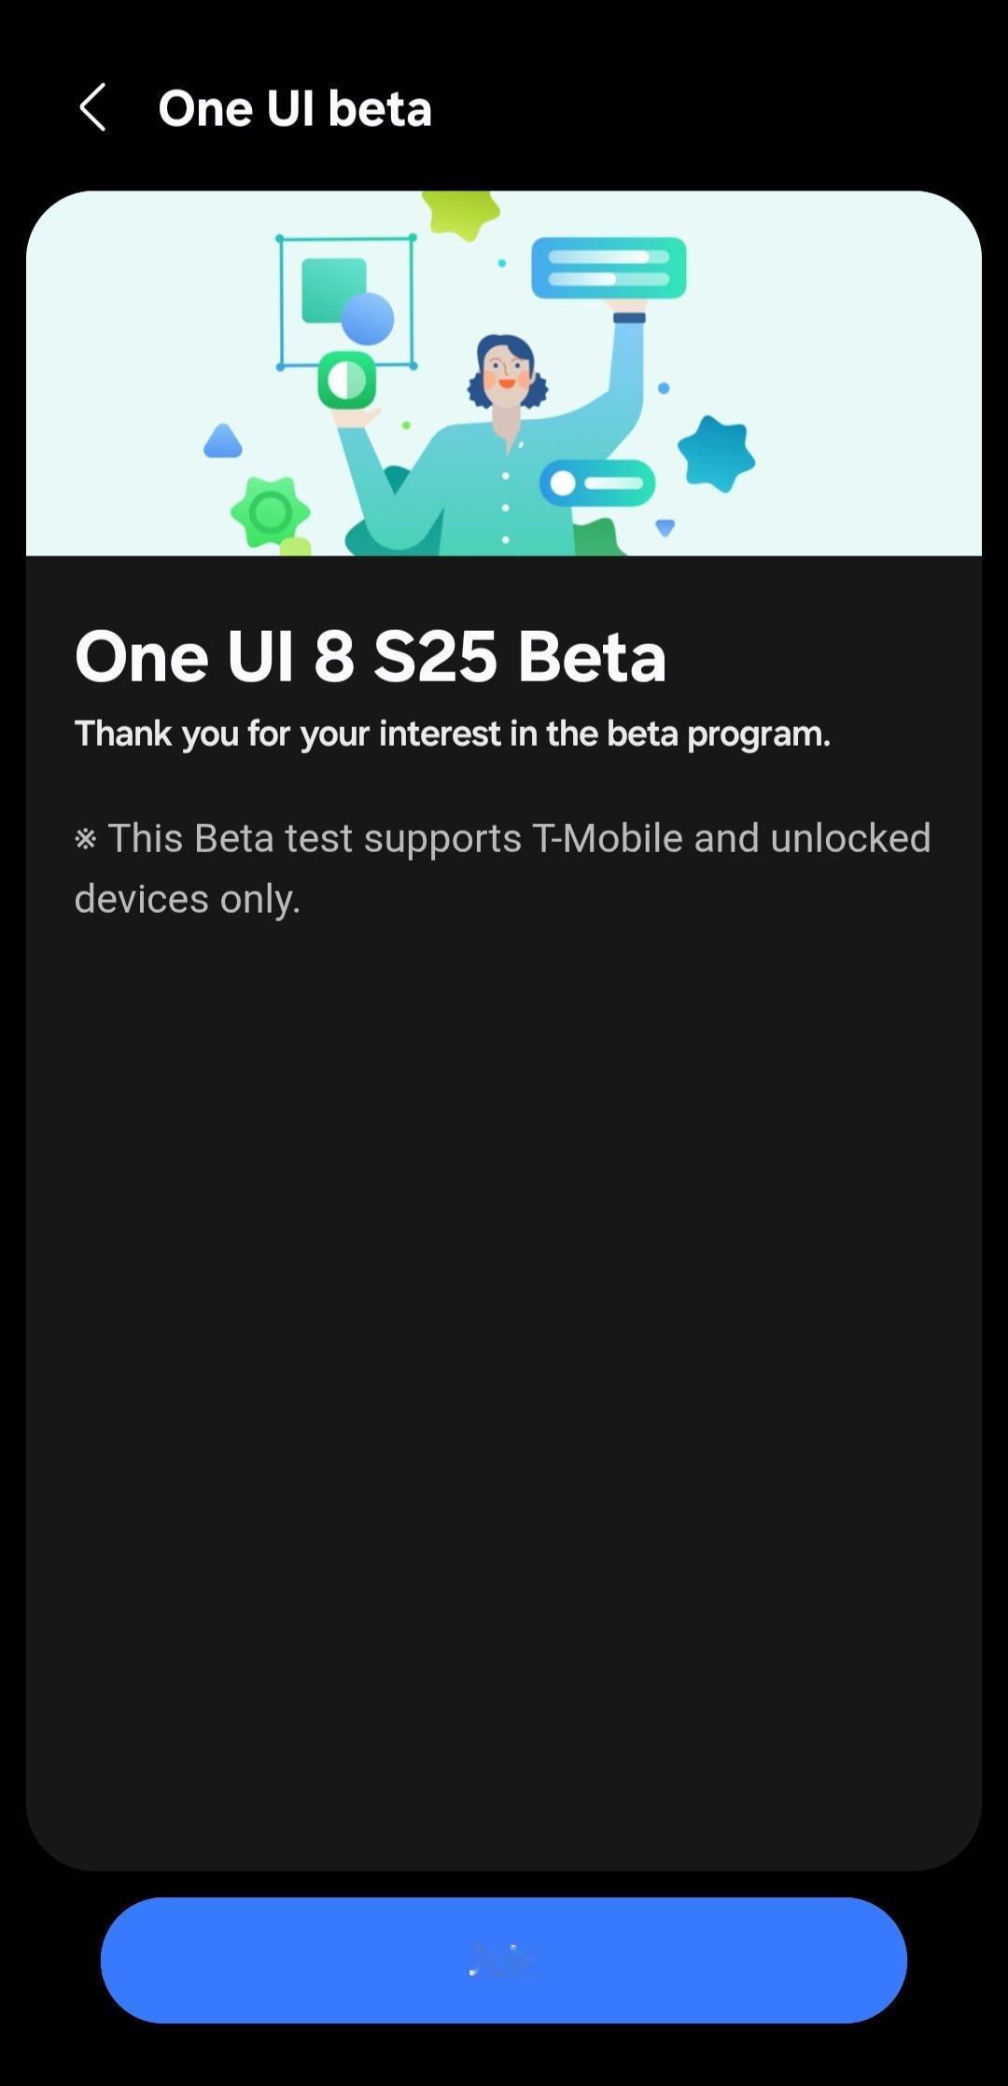The width and height of the screenshot is (1008, 2086).
Task: Go back using the left arrow
Action: (92, 107)
